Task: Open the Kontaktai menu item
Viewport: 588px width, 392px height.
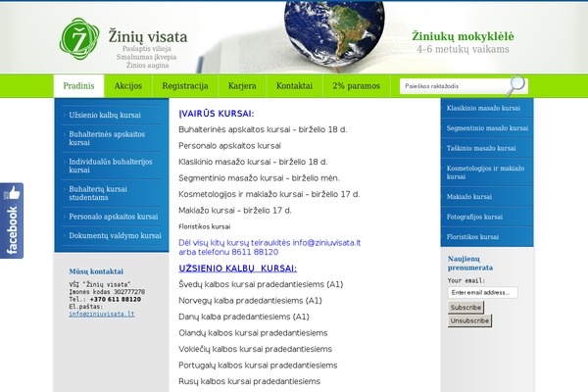Action: tap(294, 86)
